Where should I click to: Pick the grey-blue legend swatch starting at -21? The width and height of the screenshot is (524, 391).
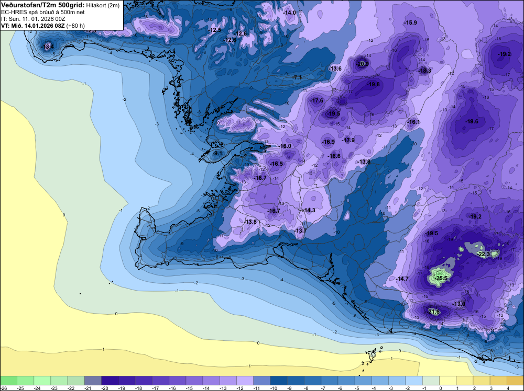click(93, 381)
